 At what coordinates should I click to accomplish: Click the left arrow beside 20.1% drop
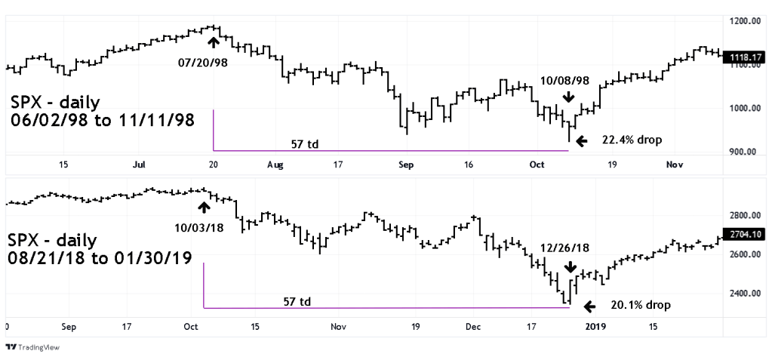(x=590, y=306)
